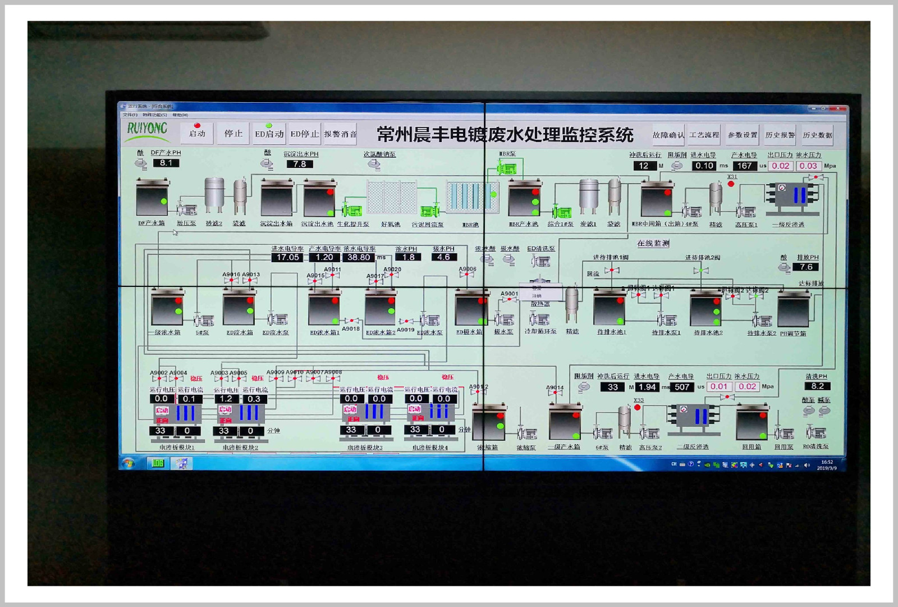Toggle the 进待排池2阀 valve

click(701, 270)
